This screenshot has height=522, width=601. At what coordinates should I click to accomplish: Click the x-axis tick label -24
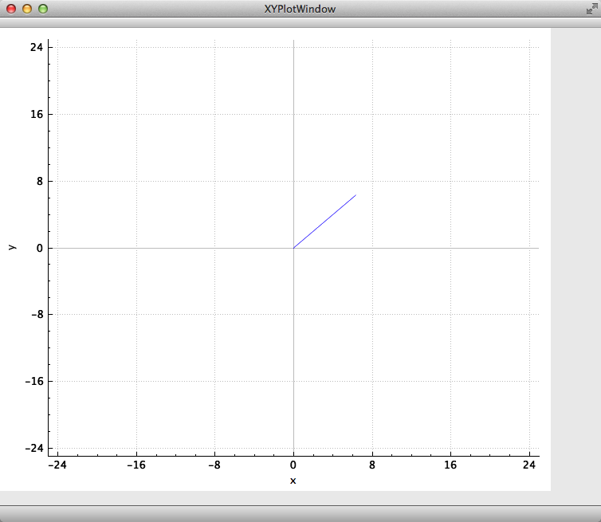point(57,465)
